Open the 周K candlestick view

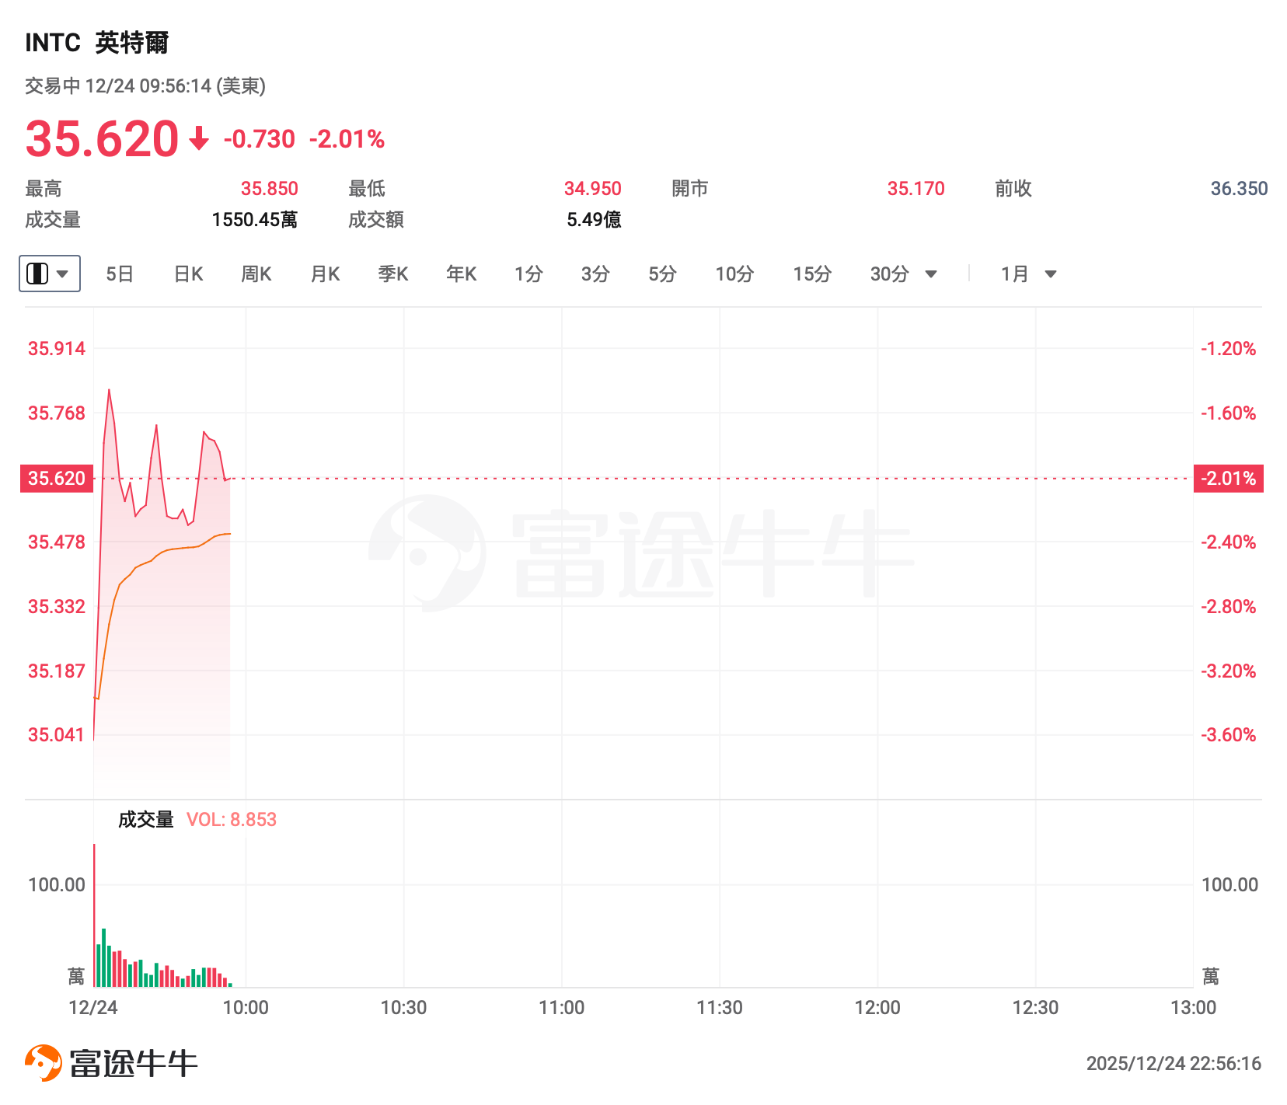coord(256,274)
